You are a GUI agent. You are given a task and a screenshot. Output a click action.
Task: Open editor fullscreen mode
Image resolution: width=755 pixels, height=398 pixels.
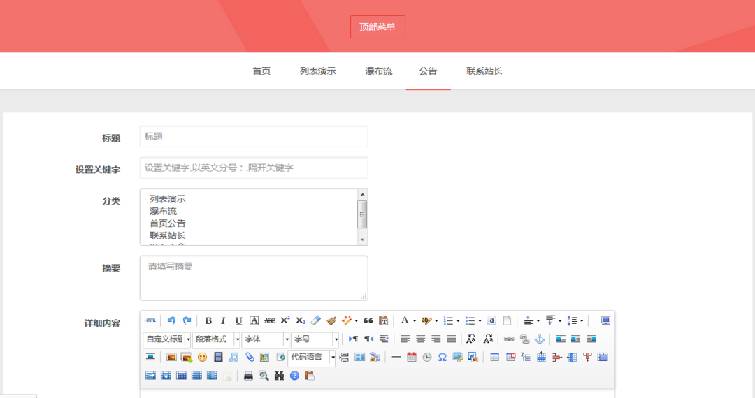point(605,320)
